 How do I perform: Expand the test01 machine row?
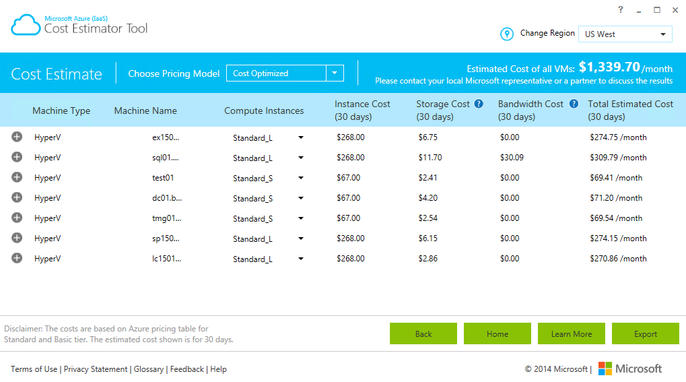click(17, 177)
